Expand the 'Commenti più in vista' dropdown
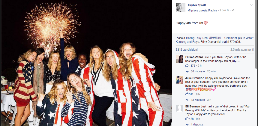 coord(239,38)
